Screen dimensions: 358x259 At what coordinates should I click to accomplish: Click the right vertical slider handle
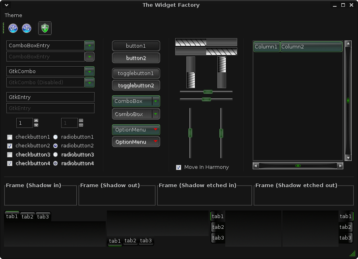(221, 133)
